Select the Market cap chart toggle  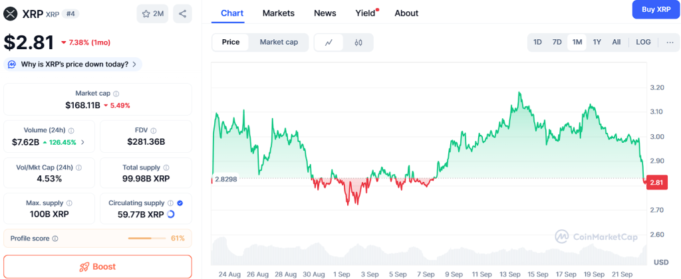(279, 43)
